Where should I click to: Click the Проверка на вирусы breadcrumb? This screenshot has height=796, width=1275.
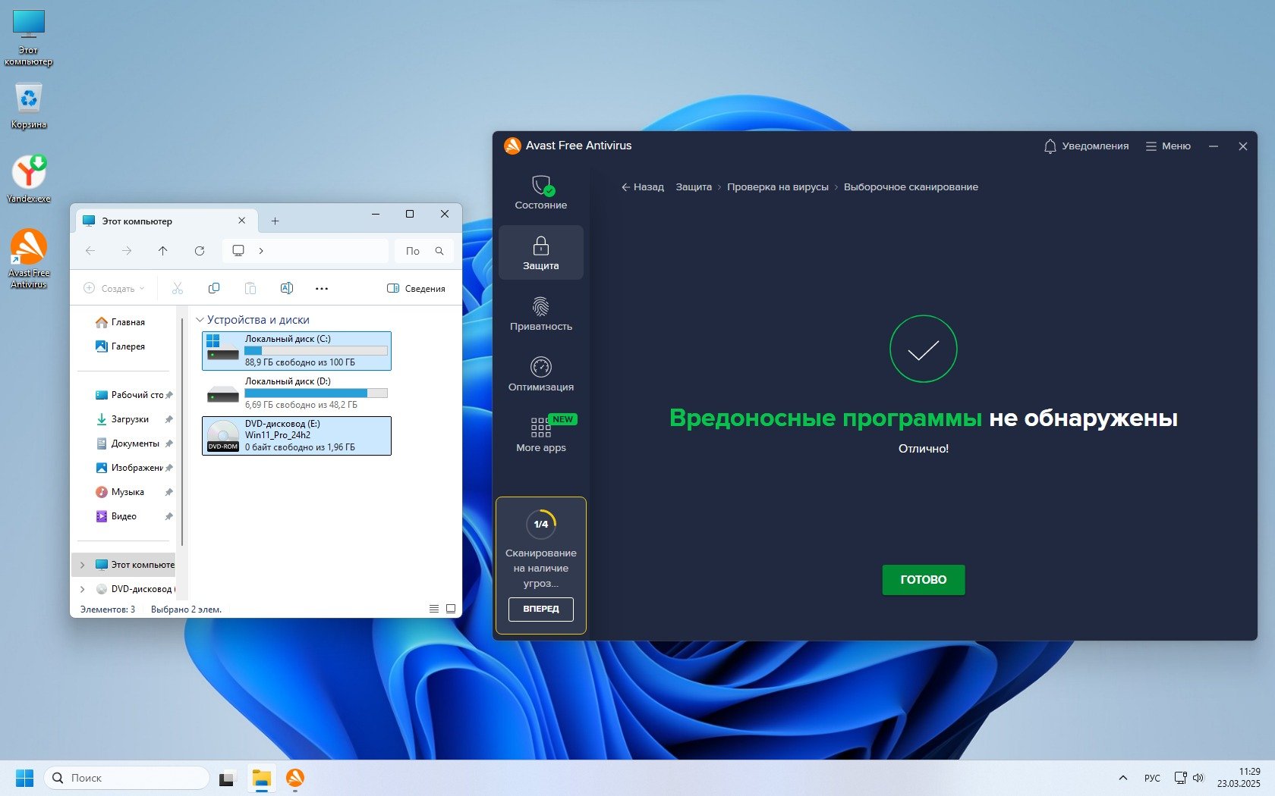(777, 187)
